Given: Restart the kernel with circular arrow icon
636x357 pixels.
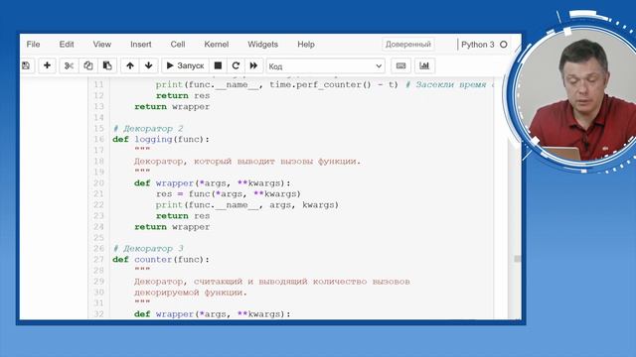Looking at the screenshot, I should [x=236, y=65].
